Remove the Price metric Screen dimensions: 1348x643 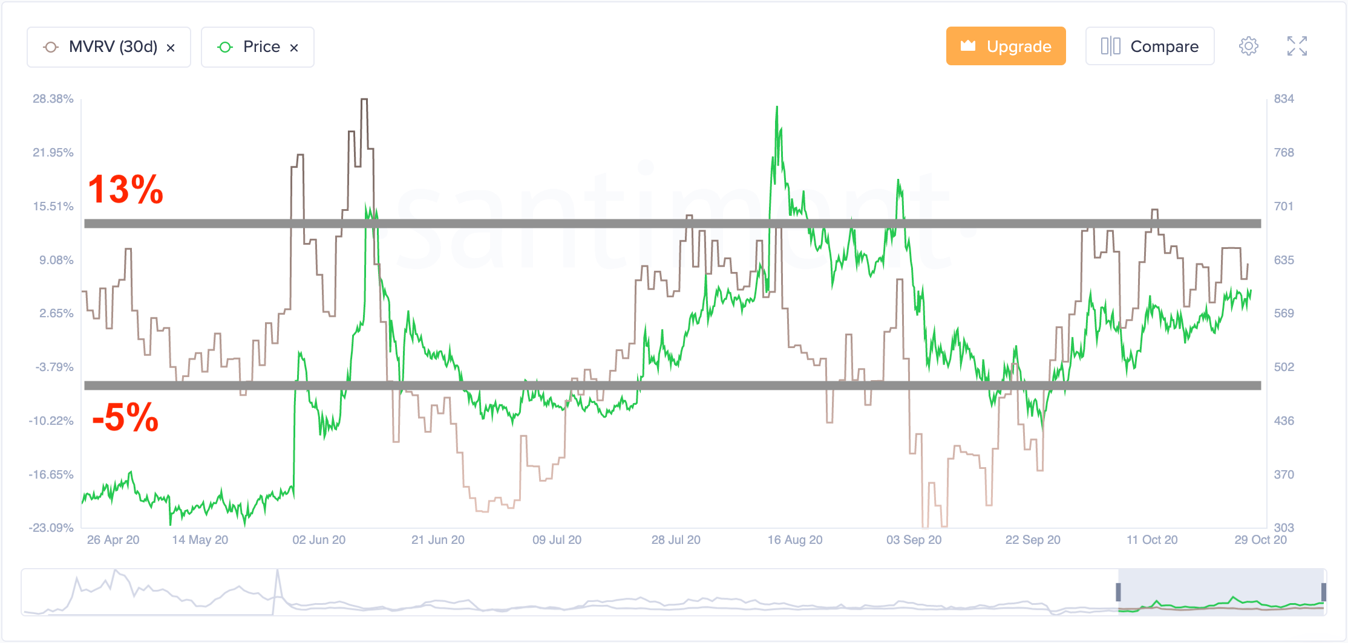point(294,48)
